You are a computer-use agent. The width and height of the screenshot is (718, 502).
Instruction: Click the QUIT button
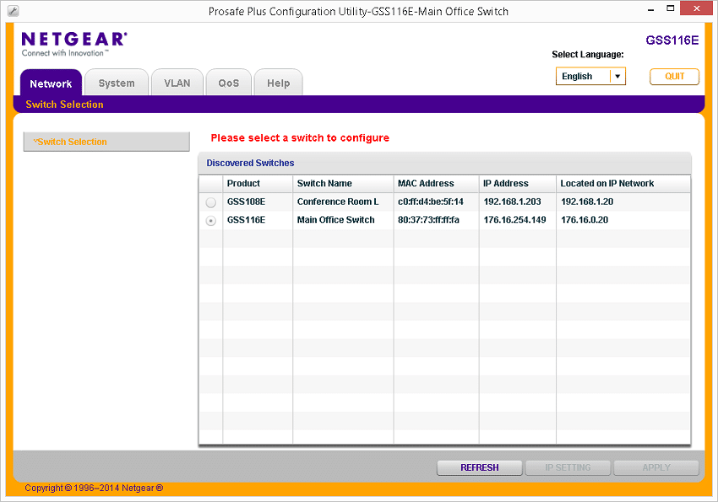click(675, 76)
